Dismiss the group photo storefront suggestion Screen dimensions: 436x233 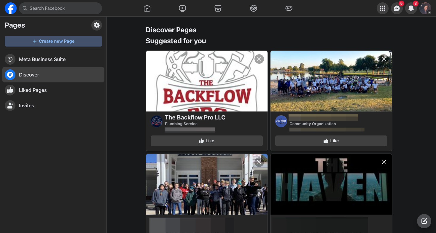point(259,162)
